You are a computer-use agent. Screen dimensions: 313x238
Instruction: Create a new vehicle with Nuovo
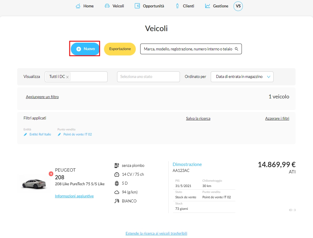pyautogui.click(x=85, y=49)
